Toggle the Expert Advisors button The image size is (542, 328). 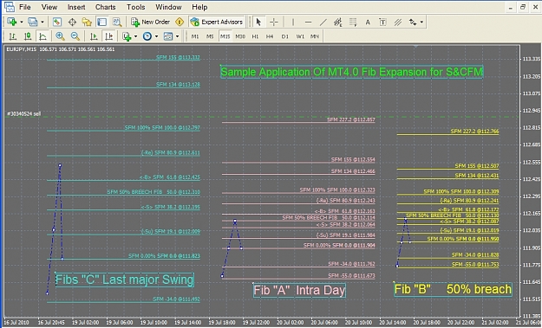(x=217, y=23)
